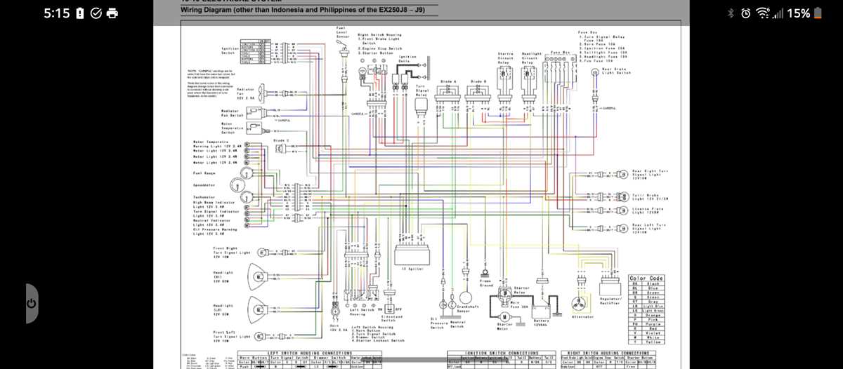Tap the Color Code table header
843x369 pixels.
[646, 279]
